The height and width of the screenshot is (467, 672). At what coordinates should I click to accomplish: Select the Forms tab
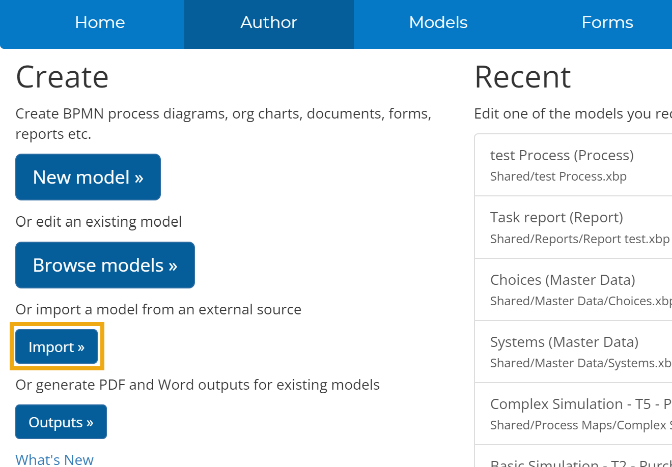click(x=607, y=23)
